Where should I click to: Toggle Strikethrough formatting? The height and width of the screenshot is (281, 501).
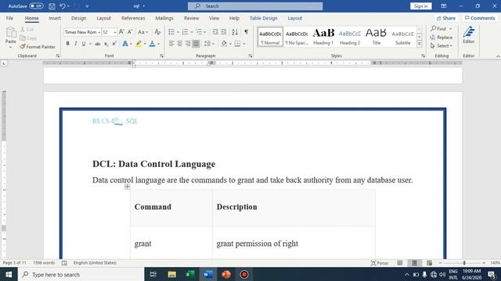click(97, 44)
